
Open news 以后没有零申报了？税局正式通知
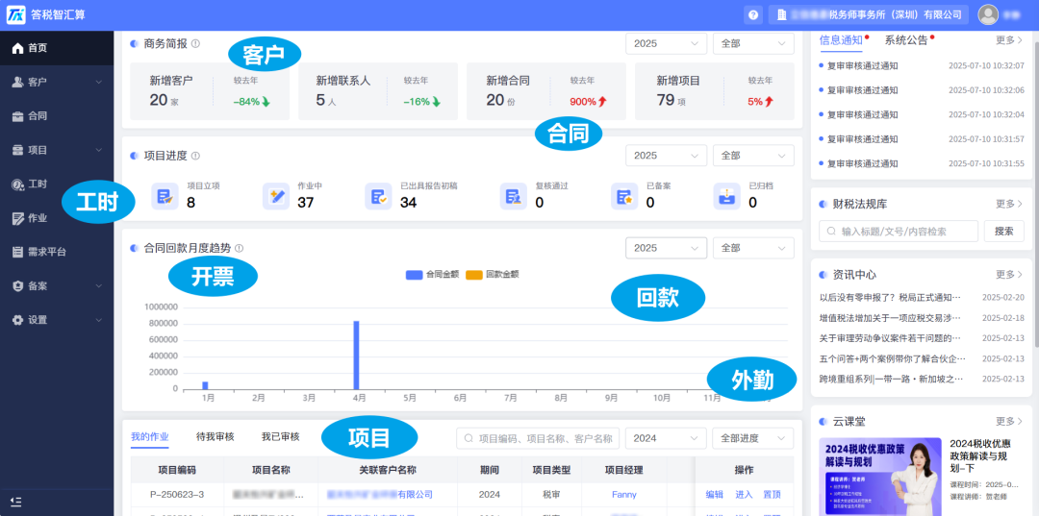[890, 298]
